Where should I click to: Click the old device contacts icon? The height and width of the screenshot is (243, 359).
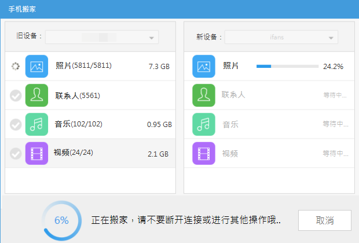36,95
